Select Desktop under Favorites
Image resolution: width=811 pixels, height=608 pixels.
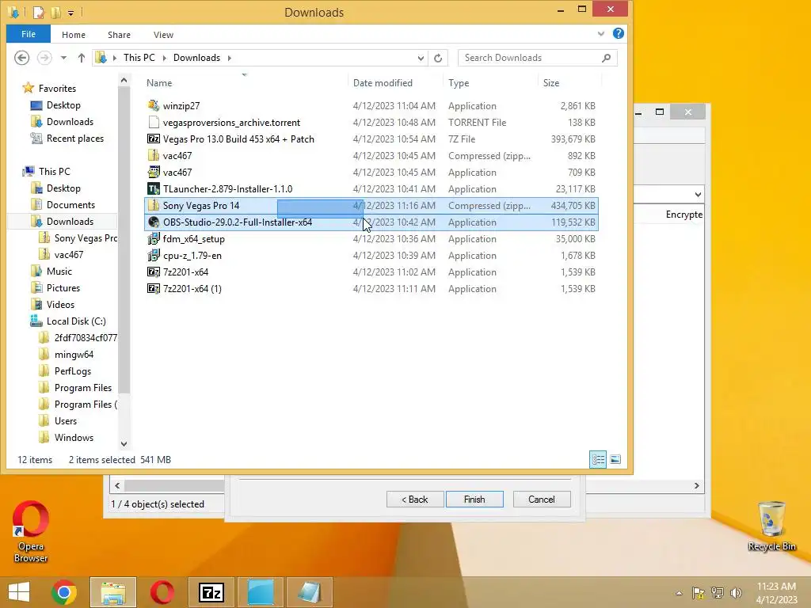(63, 105)
